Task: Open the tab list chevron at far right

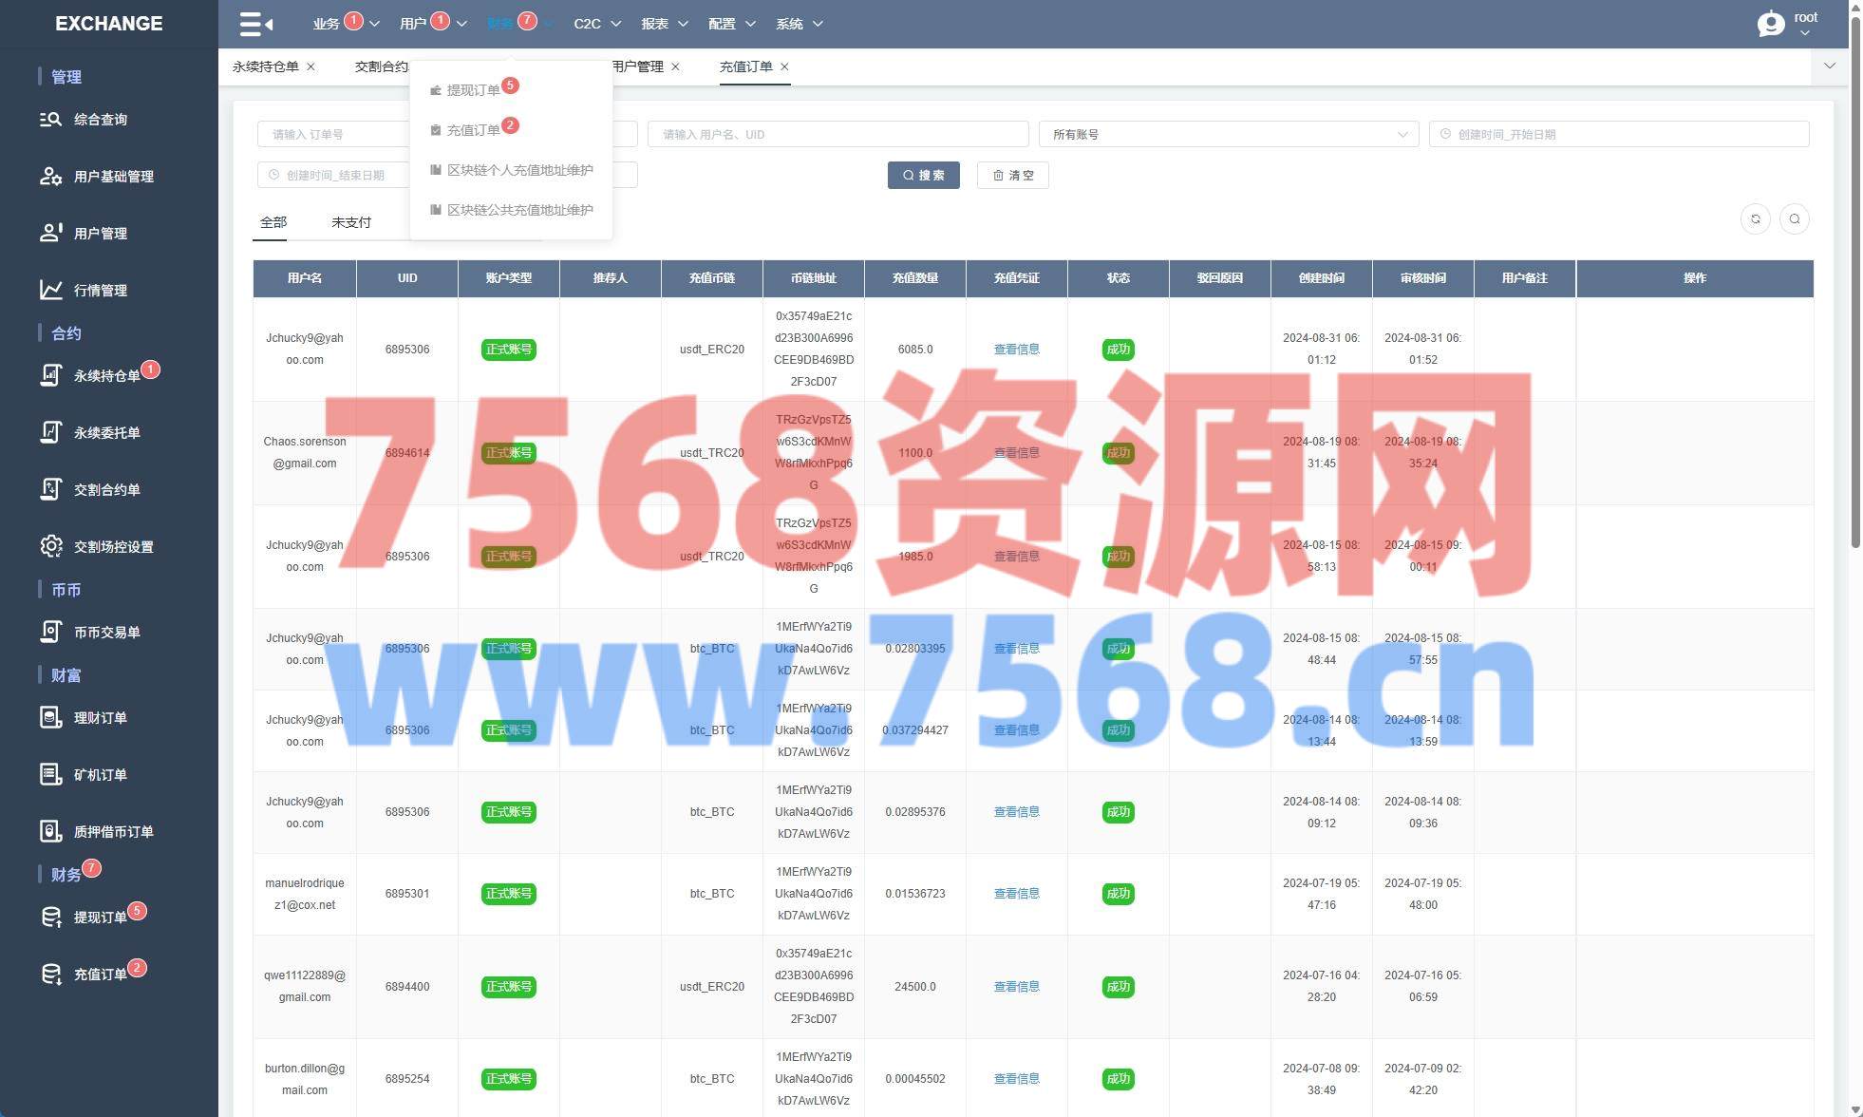Action: coord(1830,66)
